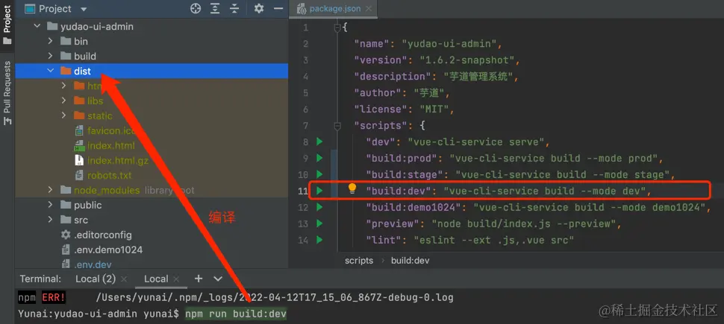Click the "version" line in editor
724x324 pixels.
point(437,60)
